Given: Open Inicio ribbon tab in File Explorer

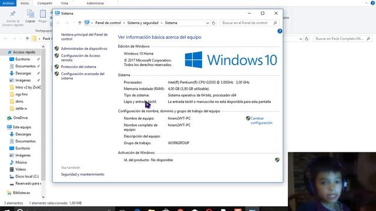Looking at the screenshot, I should 25,3.
